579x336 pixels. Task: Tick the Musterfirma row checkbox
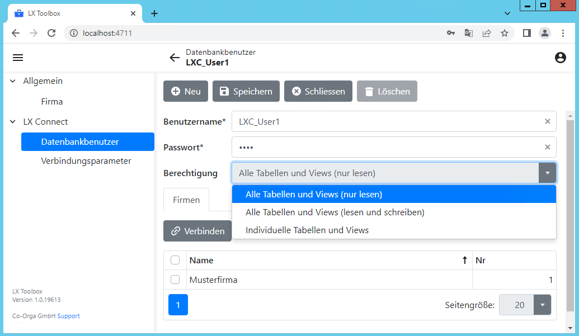coord(175,280)
